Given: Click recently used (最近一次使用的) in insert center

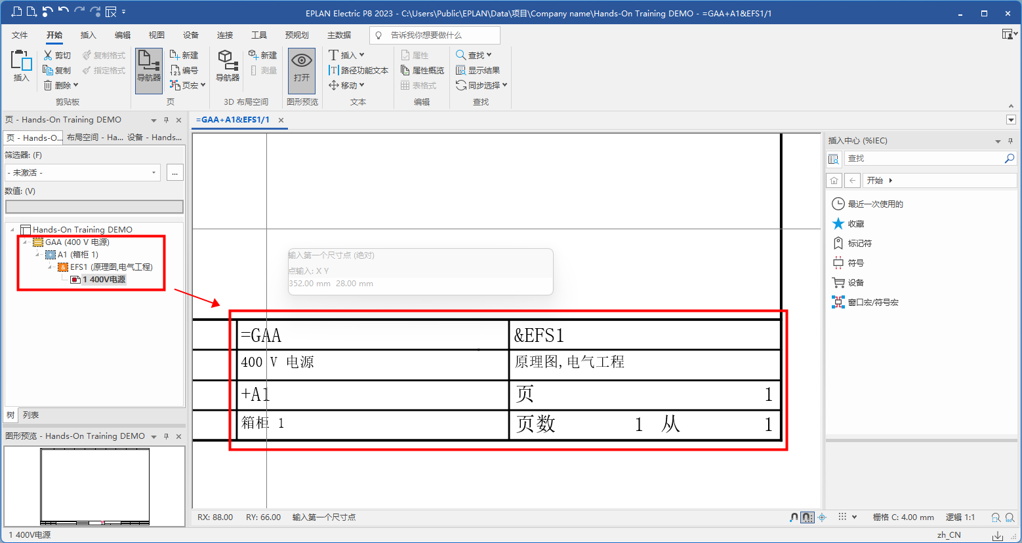Looking at the screenshot, I should pos(875,204).
